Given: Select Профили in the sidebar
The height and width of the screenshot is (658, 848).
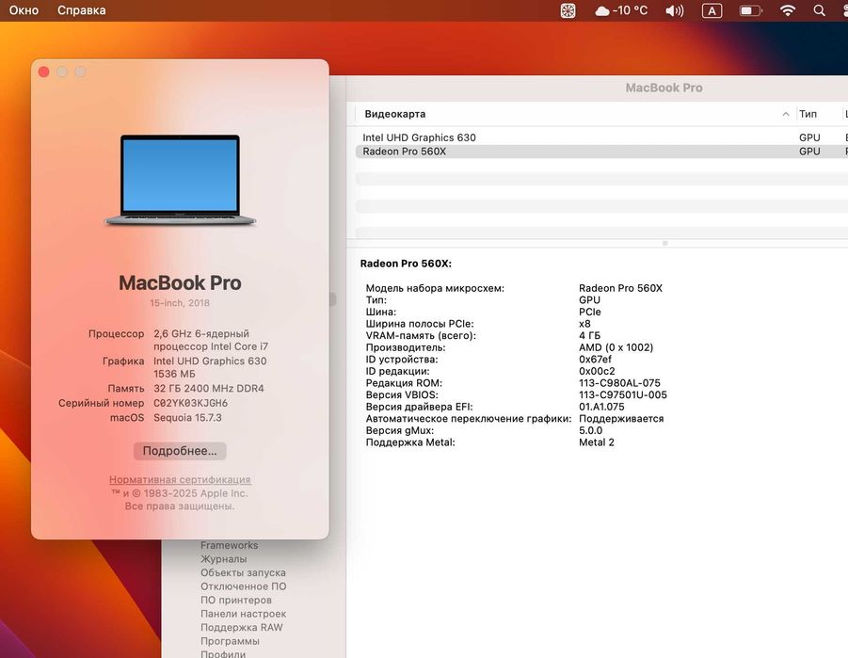Looking at the screenshot, I should point(223,654).
